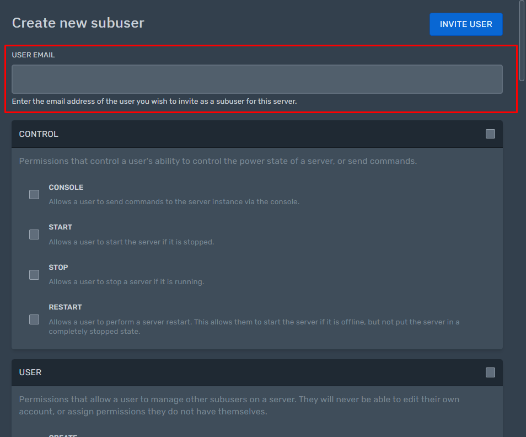Enable the Console permission checkbox

pyautogui.click(x=34, y=194)
